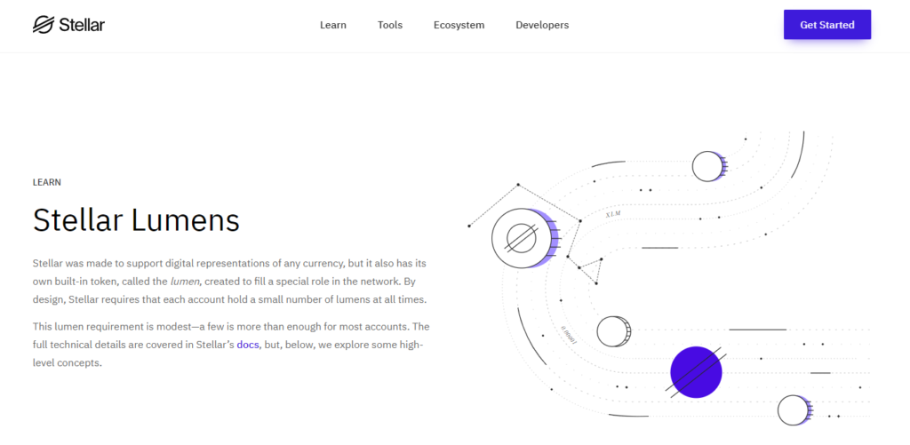Viewport: 910px width, 445px height.
Task: Open the Tools menu
Action: tap(390, 25)
